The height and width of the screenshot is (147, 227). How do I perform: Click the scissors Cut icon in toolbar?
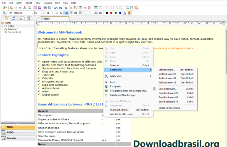point(66,8)
